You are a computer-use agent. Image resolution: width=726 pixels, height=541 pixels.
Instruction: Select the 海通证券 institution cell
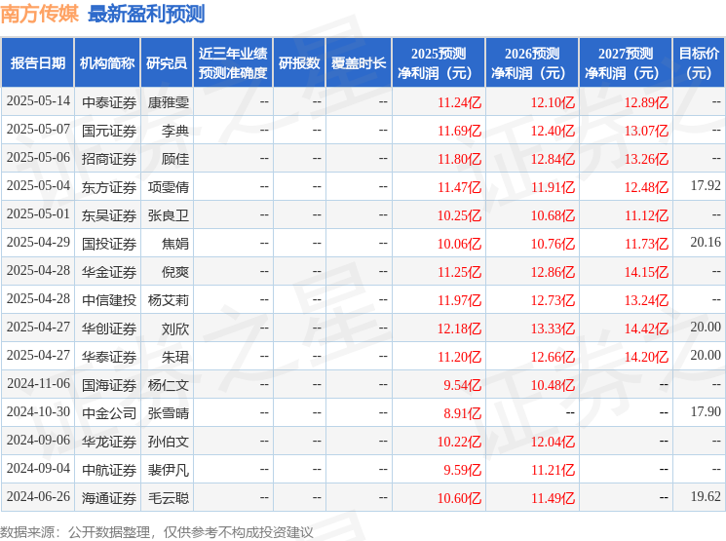(x=109, y=498)
